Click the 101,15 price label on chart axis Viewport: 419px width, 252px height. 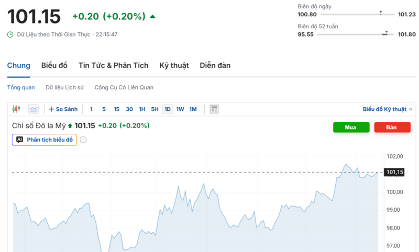point(394,172)
